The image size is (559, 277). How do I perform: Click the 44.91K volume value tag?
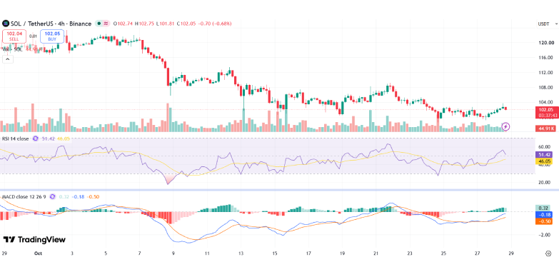click(x=545, y=129)
